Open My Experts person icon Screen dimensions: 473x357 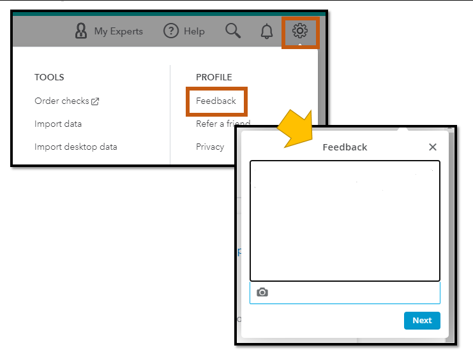pyautogui.click(x=81, y=31)
